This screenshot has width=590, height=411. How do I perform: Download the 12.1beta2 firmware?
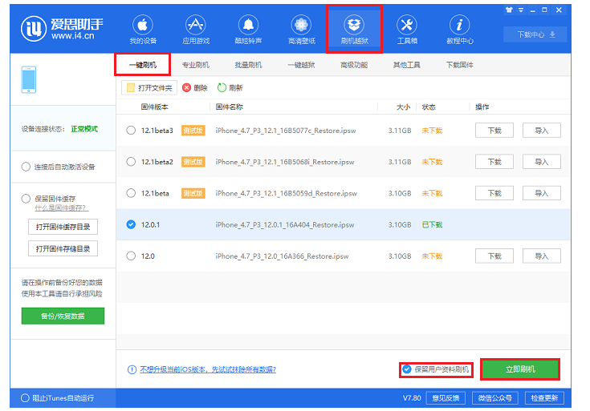494,162
